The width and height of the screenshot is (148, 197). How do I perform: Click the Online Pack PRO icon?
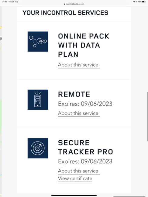click(38, 42)
